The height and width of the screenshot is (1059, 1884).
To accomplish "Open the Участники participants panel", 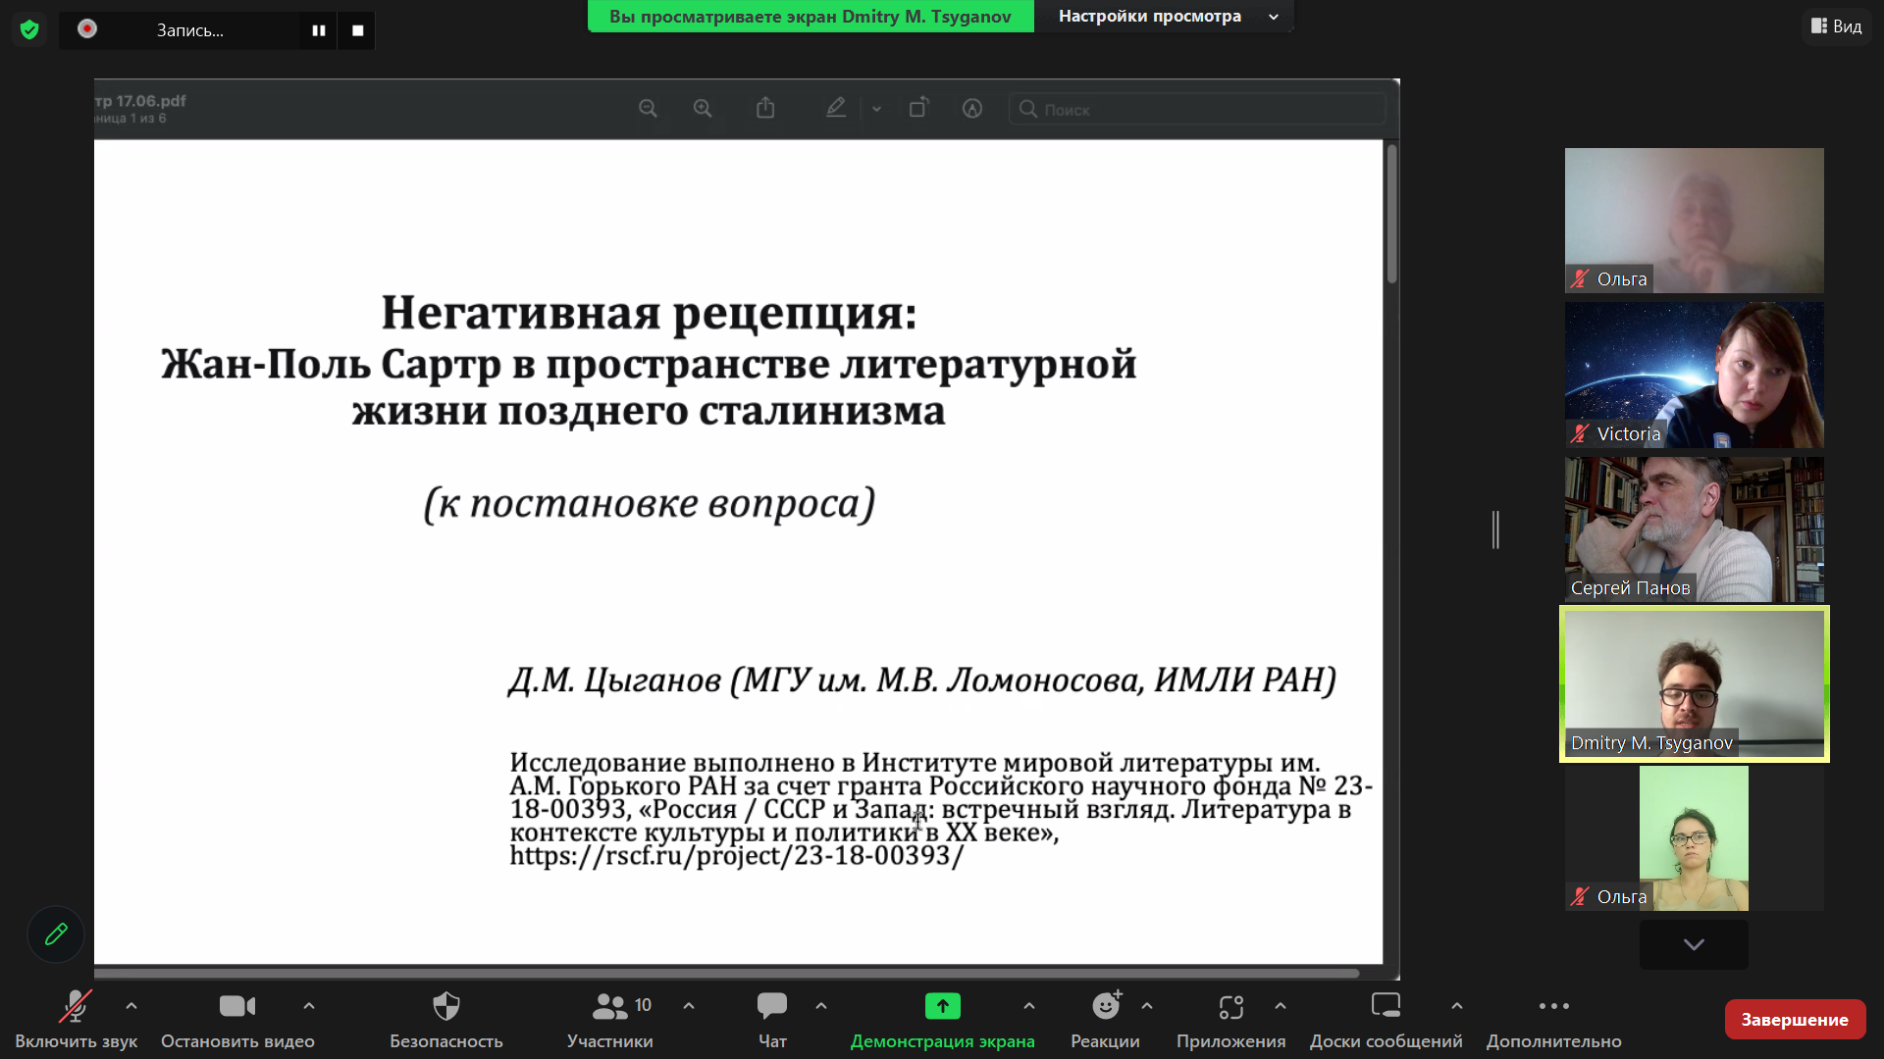I will pyautogui.click(x=609, y=1020).
